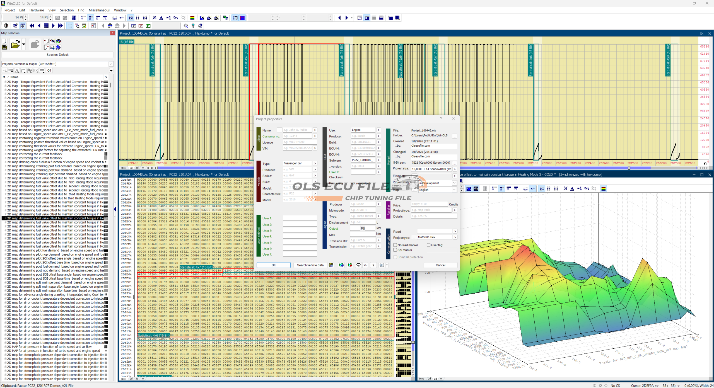Click the speech bubble comment icon in the dialog
This screenshot has width=714, height=388.
pos(358,265)
